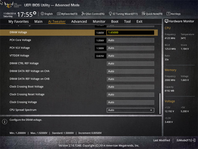Open Qfan Control fan icon
The height and width of the screenshot is (149, 198).
(83, 14)
